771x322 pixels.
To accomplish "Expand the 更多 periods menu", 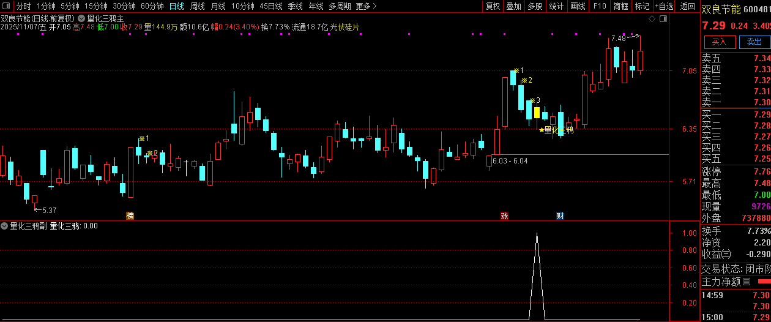I will [x=366, y=6].
